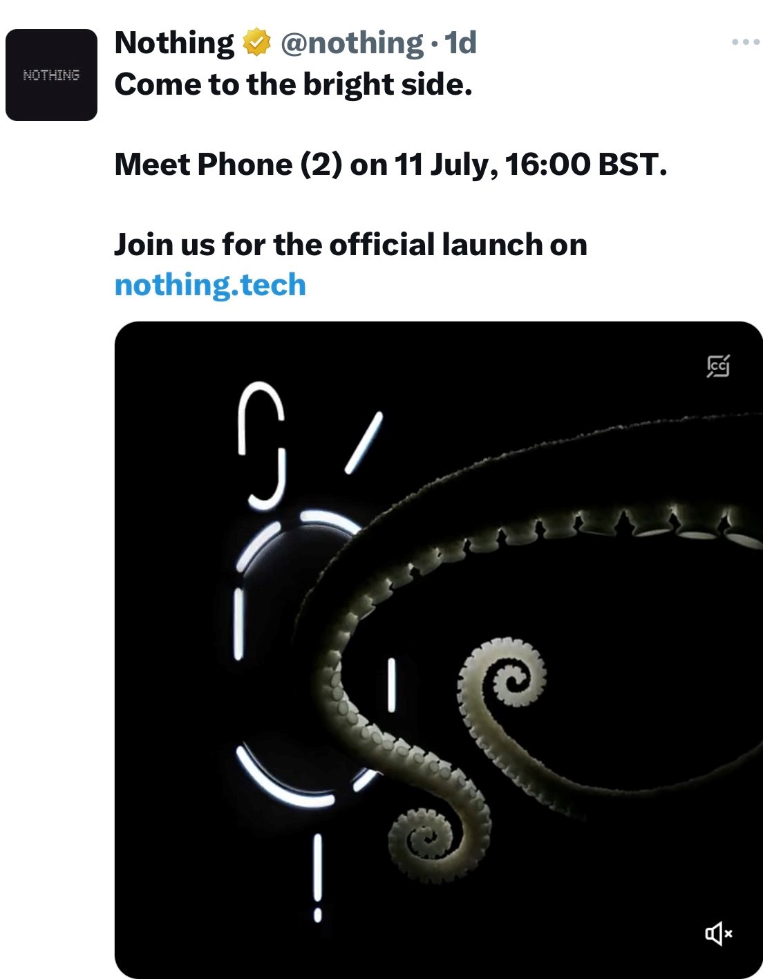Click the Nothing display name
The width and height of the screenshot is (763, 979).
(x=174, y=43)
